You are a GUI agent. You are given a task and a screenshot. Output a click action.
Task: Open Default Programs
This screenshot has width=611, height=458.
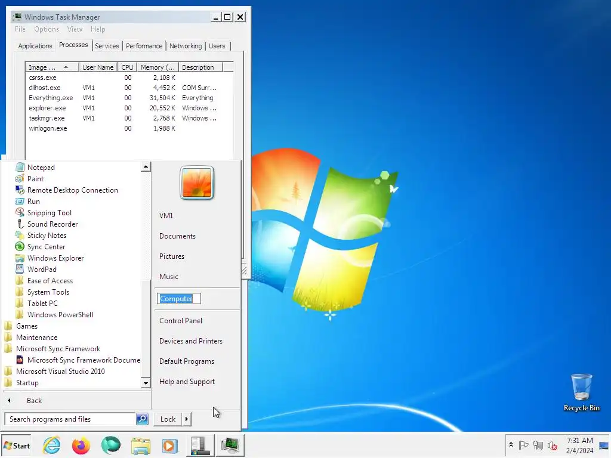point(187,361)
